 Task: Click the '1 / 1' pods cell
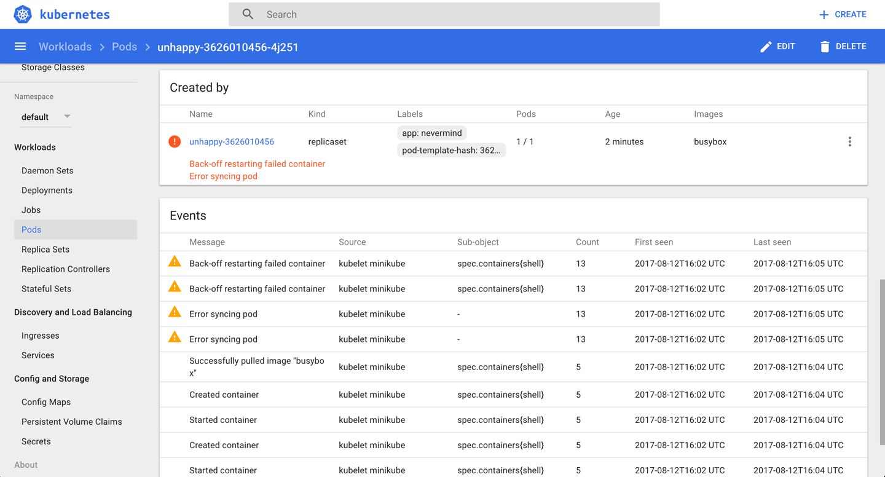[525, 141]
